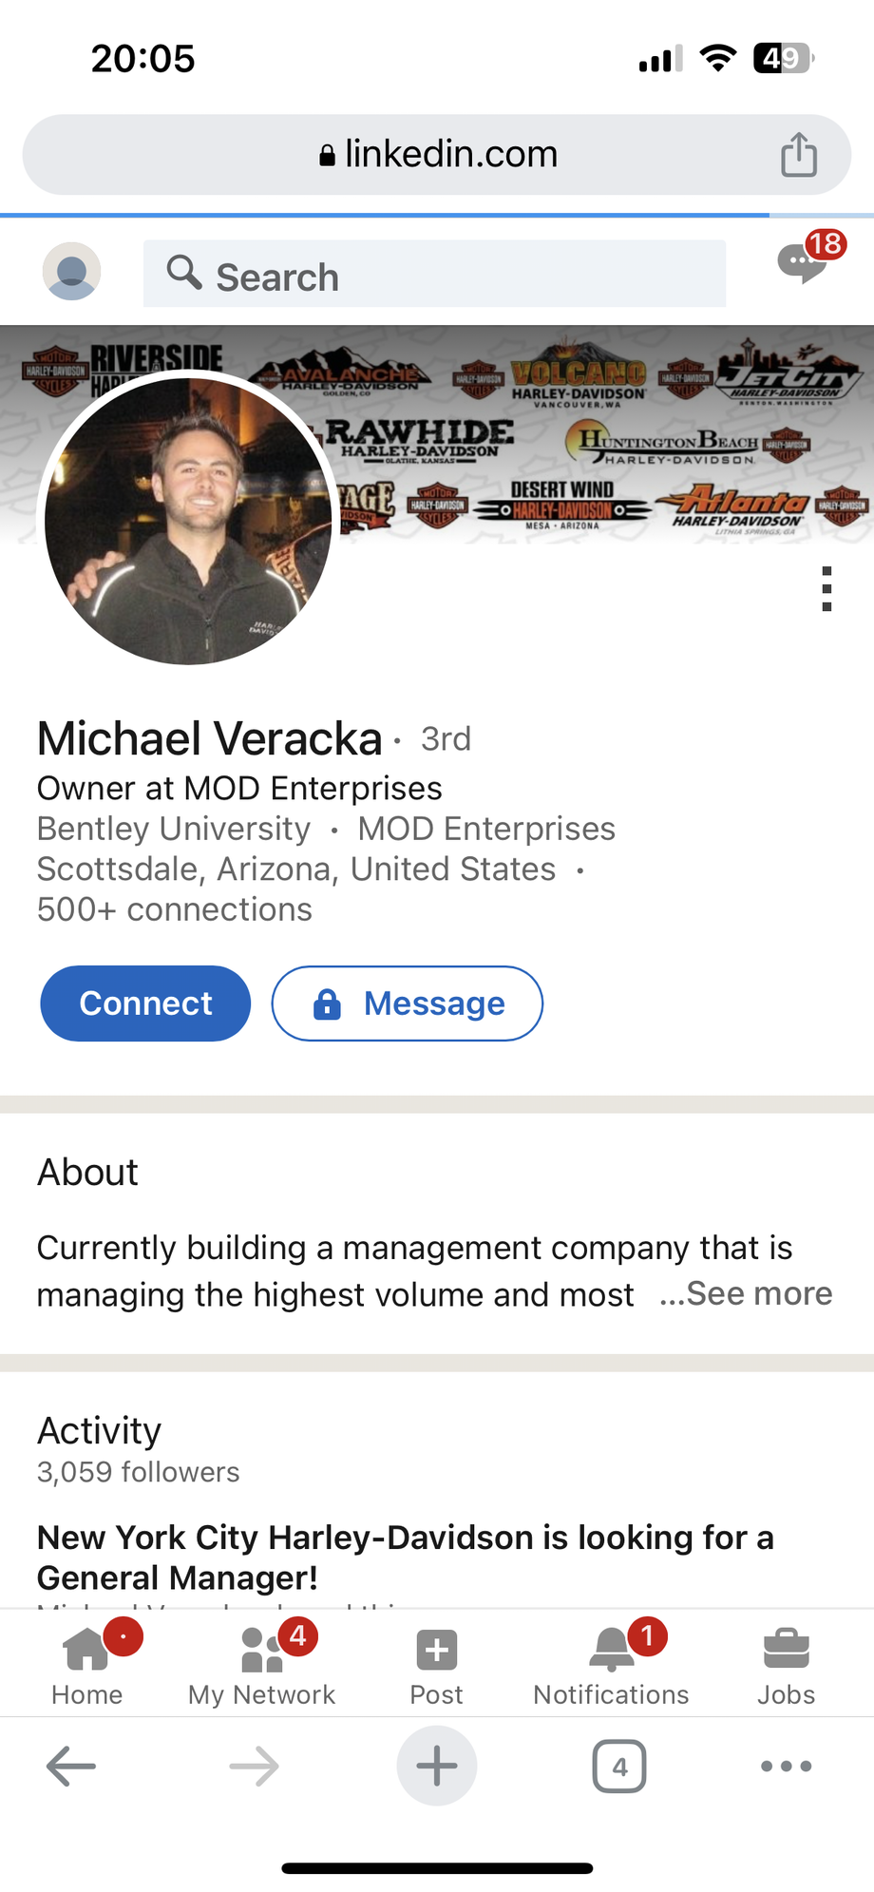Tap the share icon in address bar
This screenshot has height=1892, width=874.
coord(798,155)
